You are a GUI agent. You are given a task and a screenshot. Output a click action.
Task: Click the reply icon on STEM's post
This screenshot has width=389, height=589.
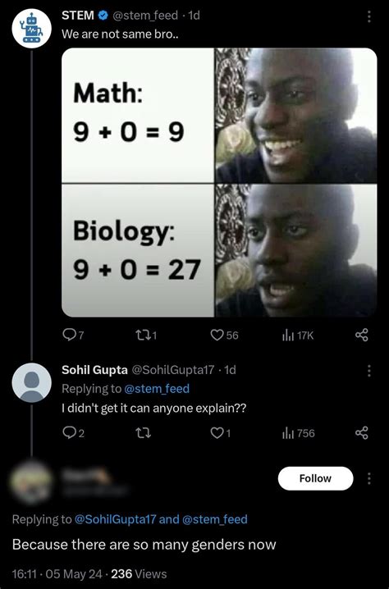(69, 335)
